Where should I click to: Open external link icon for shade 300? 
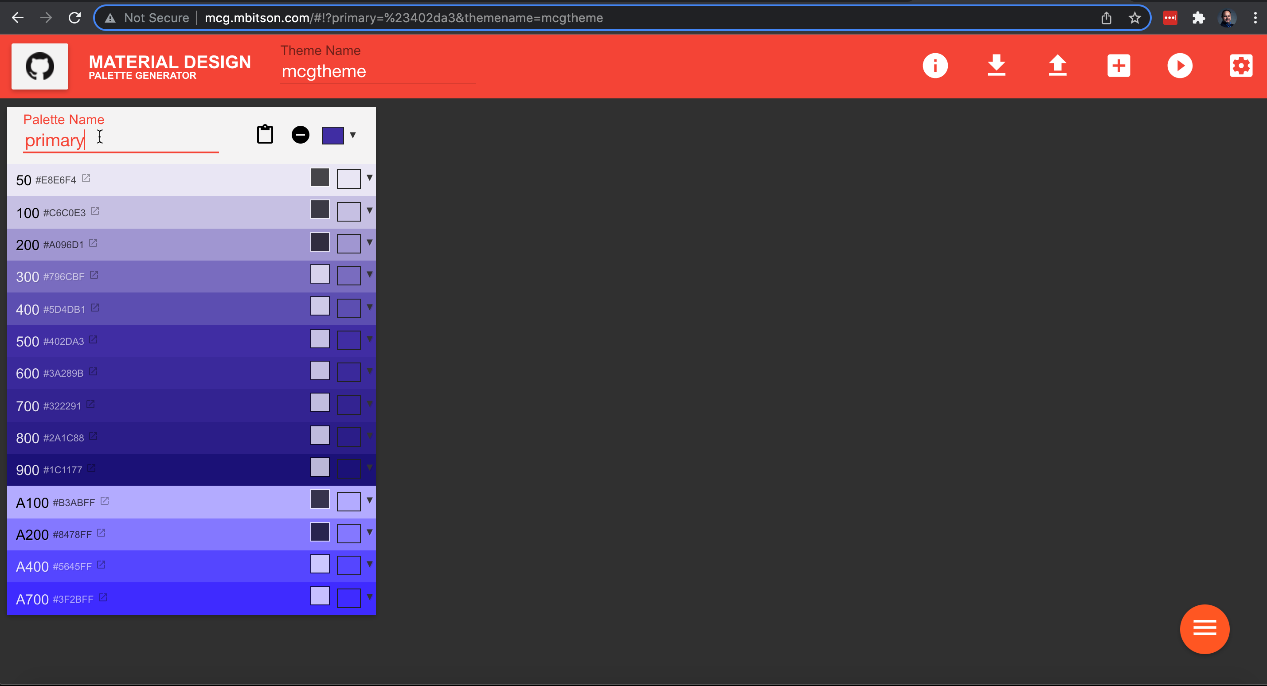click(x=94, y=275)
